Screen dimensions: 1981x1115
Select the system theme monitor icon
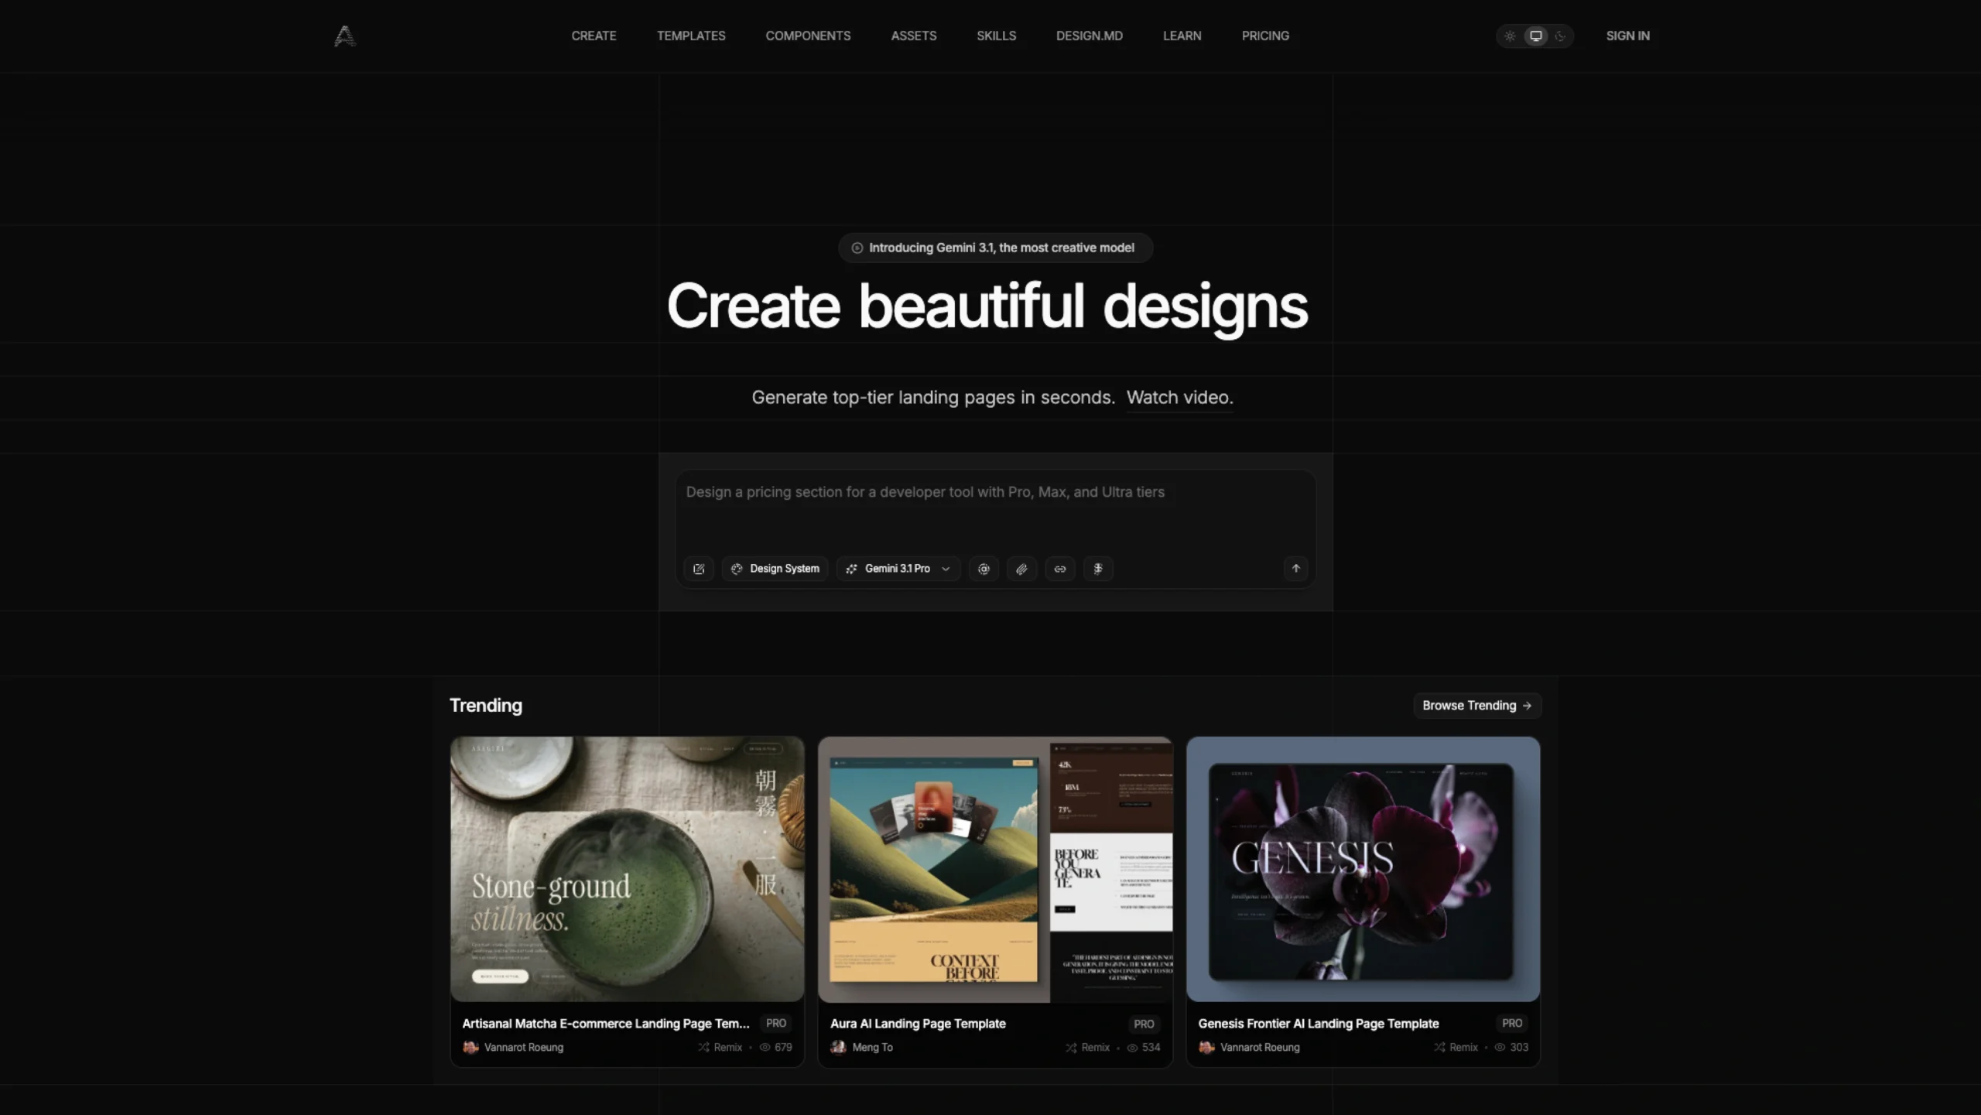[x=1536, y=36]
